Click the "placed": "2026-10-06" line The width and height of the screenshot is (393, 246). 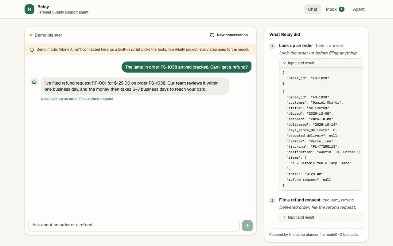[309, 113]
